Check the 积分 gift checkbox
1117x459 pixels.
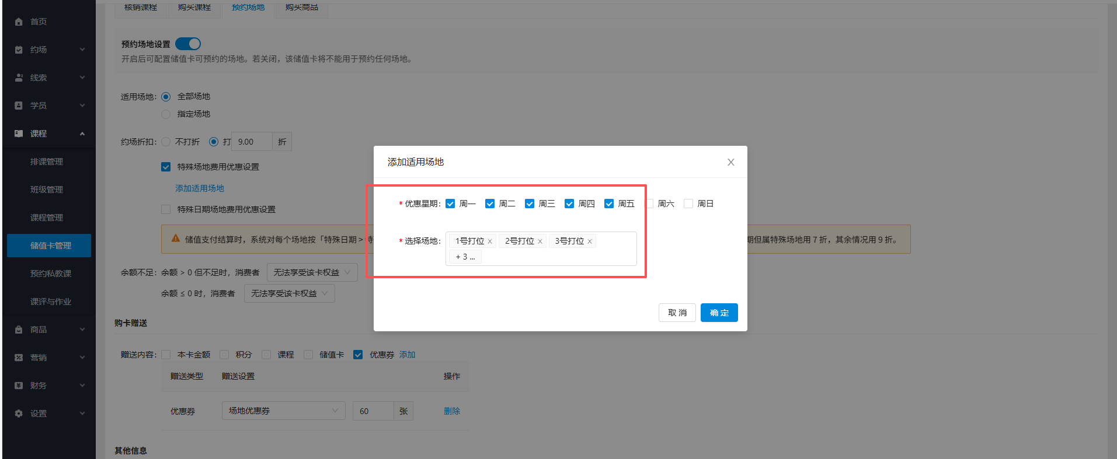click(224, 355)
